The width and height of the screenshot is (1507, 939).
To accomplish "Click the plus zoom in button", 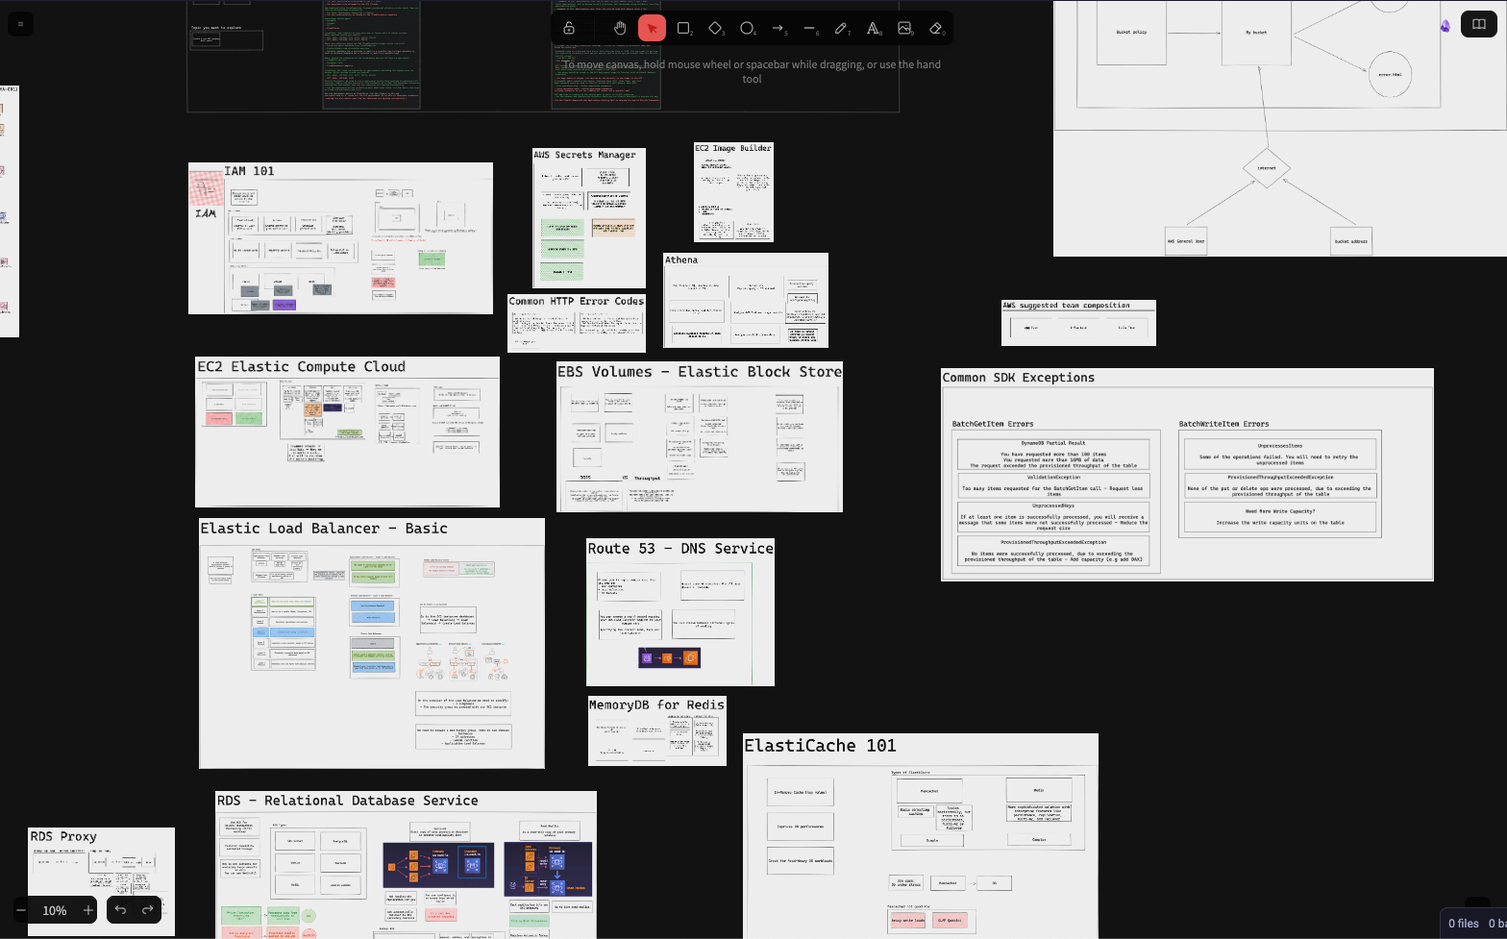I will pyautogui.click(x=88, y=910).
